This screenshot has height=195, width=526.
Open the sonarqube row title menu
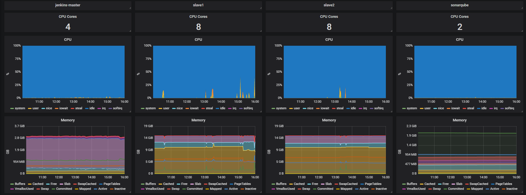click(x=460, y=5)
